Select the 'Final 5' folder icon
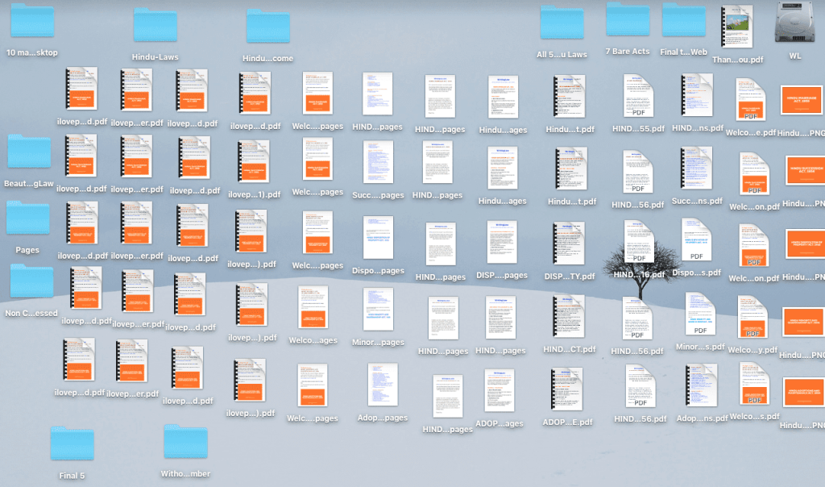This screenshot has width=825, height=487. tap(72, 443)
